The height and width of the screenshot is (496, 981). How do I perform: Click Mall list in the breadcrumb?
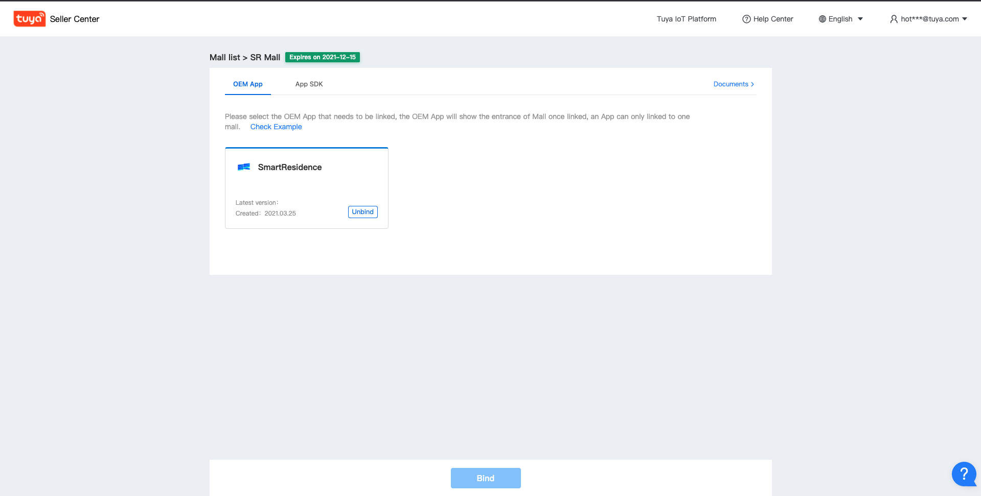tap(224, 57)
